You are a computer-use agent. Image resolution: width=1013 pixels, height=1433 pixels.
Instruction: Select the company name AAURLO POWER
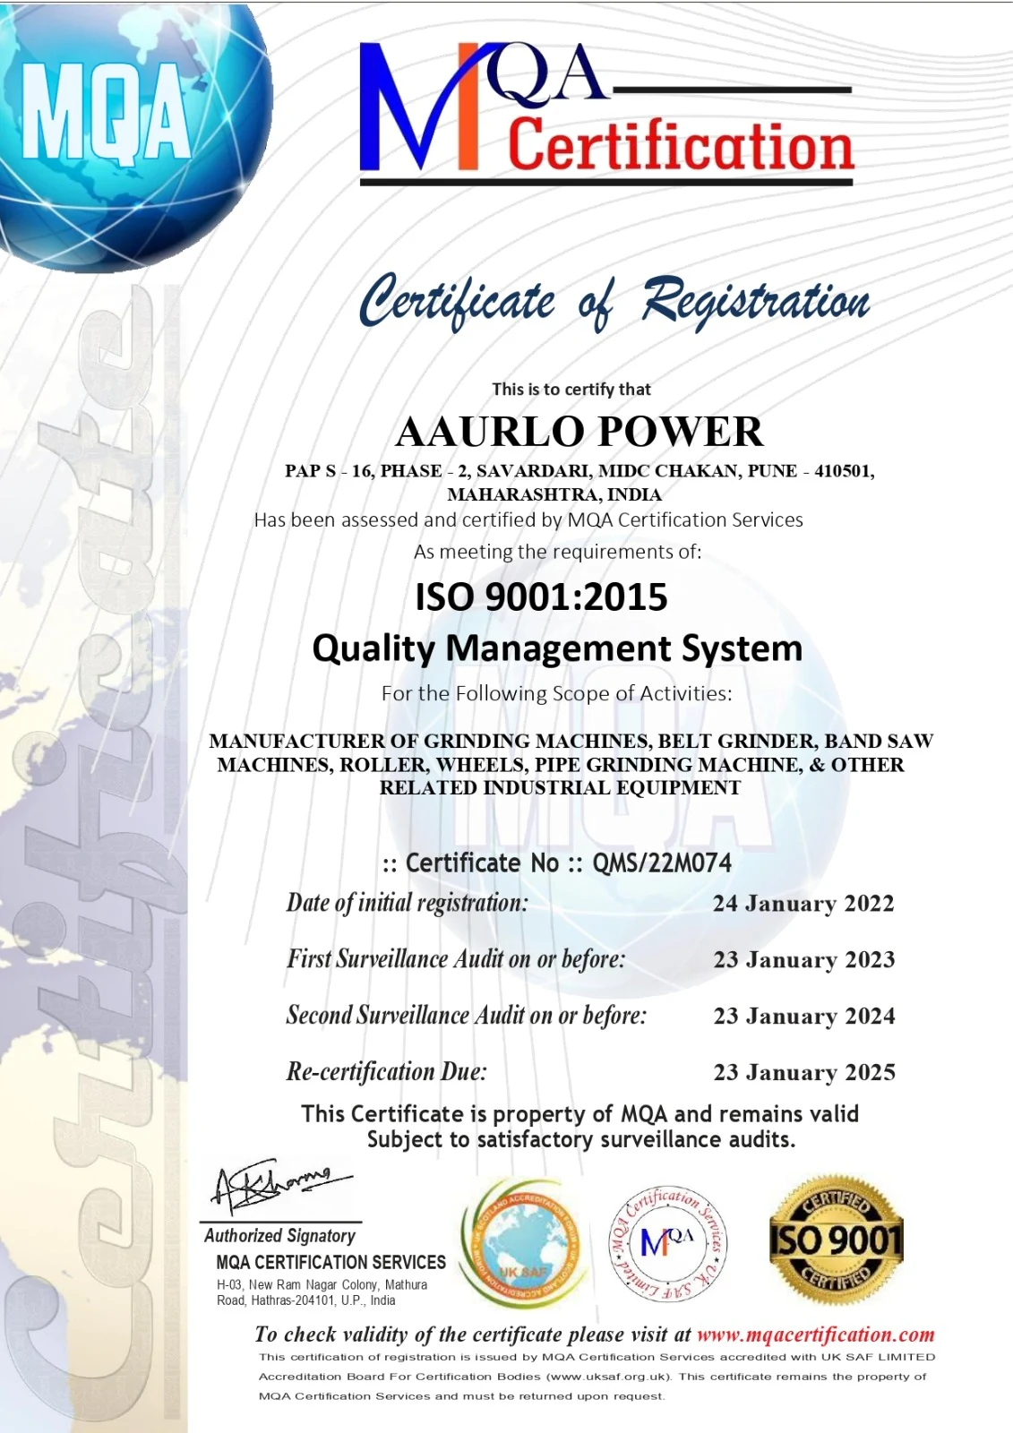[579, 432]
